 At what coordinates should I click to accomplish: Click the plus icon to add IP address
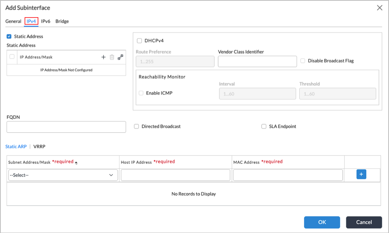(x=103, y=57)
